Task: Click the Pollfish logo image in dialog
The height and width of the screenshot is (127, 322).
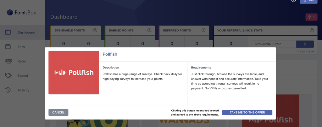Action: (x=74, y=73)
